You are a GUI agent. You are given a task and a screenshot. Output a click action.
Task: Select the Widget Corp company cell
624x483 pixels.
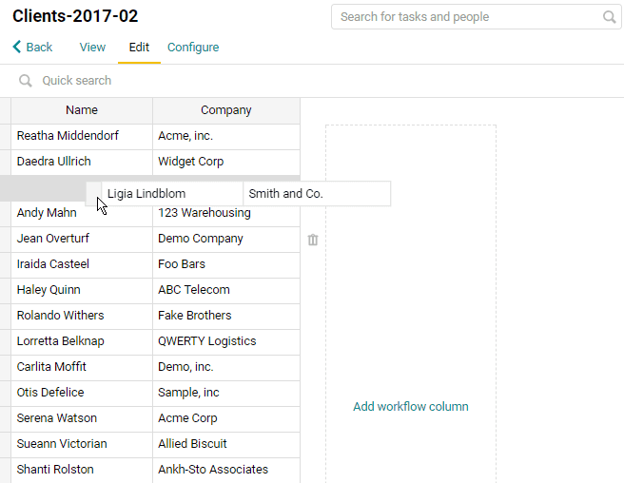coord(226,162)
